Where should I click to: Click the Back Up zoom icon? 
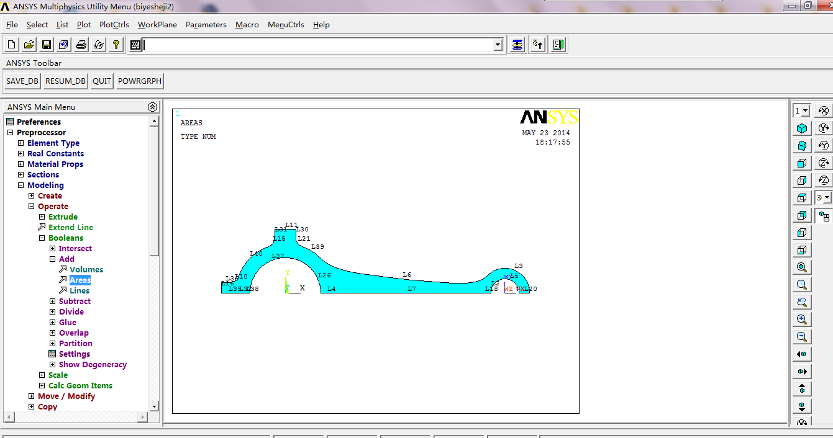(802, 302)
